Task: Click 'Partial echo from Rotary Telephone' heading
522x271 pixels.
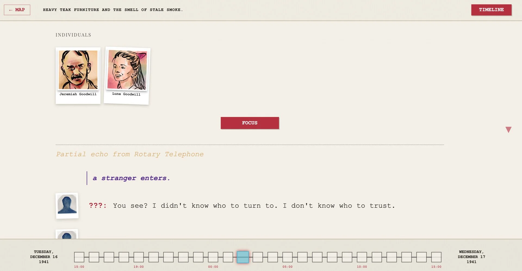Action: 130,154
